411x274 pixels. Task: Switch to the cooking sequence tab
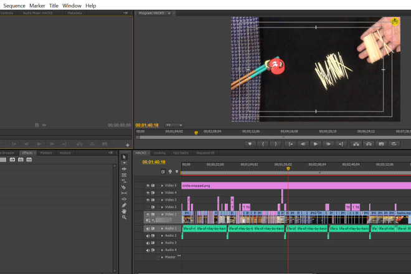159,153
